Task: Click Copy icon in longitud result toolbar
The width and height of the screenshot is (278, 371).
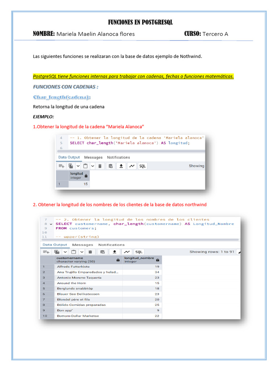Action: click(x=71, y=166)
